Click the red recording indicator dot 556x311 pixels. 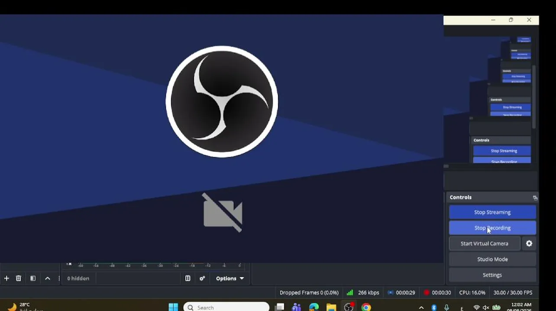pos(427,292)
